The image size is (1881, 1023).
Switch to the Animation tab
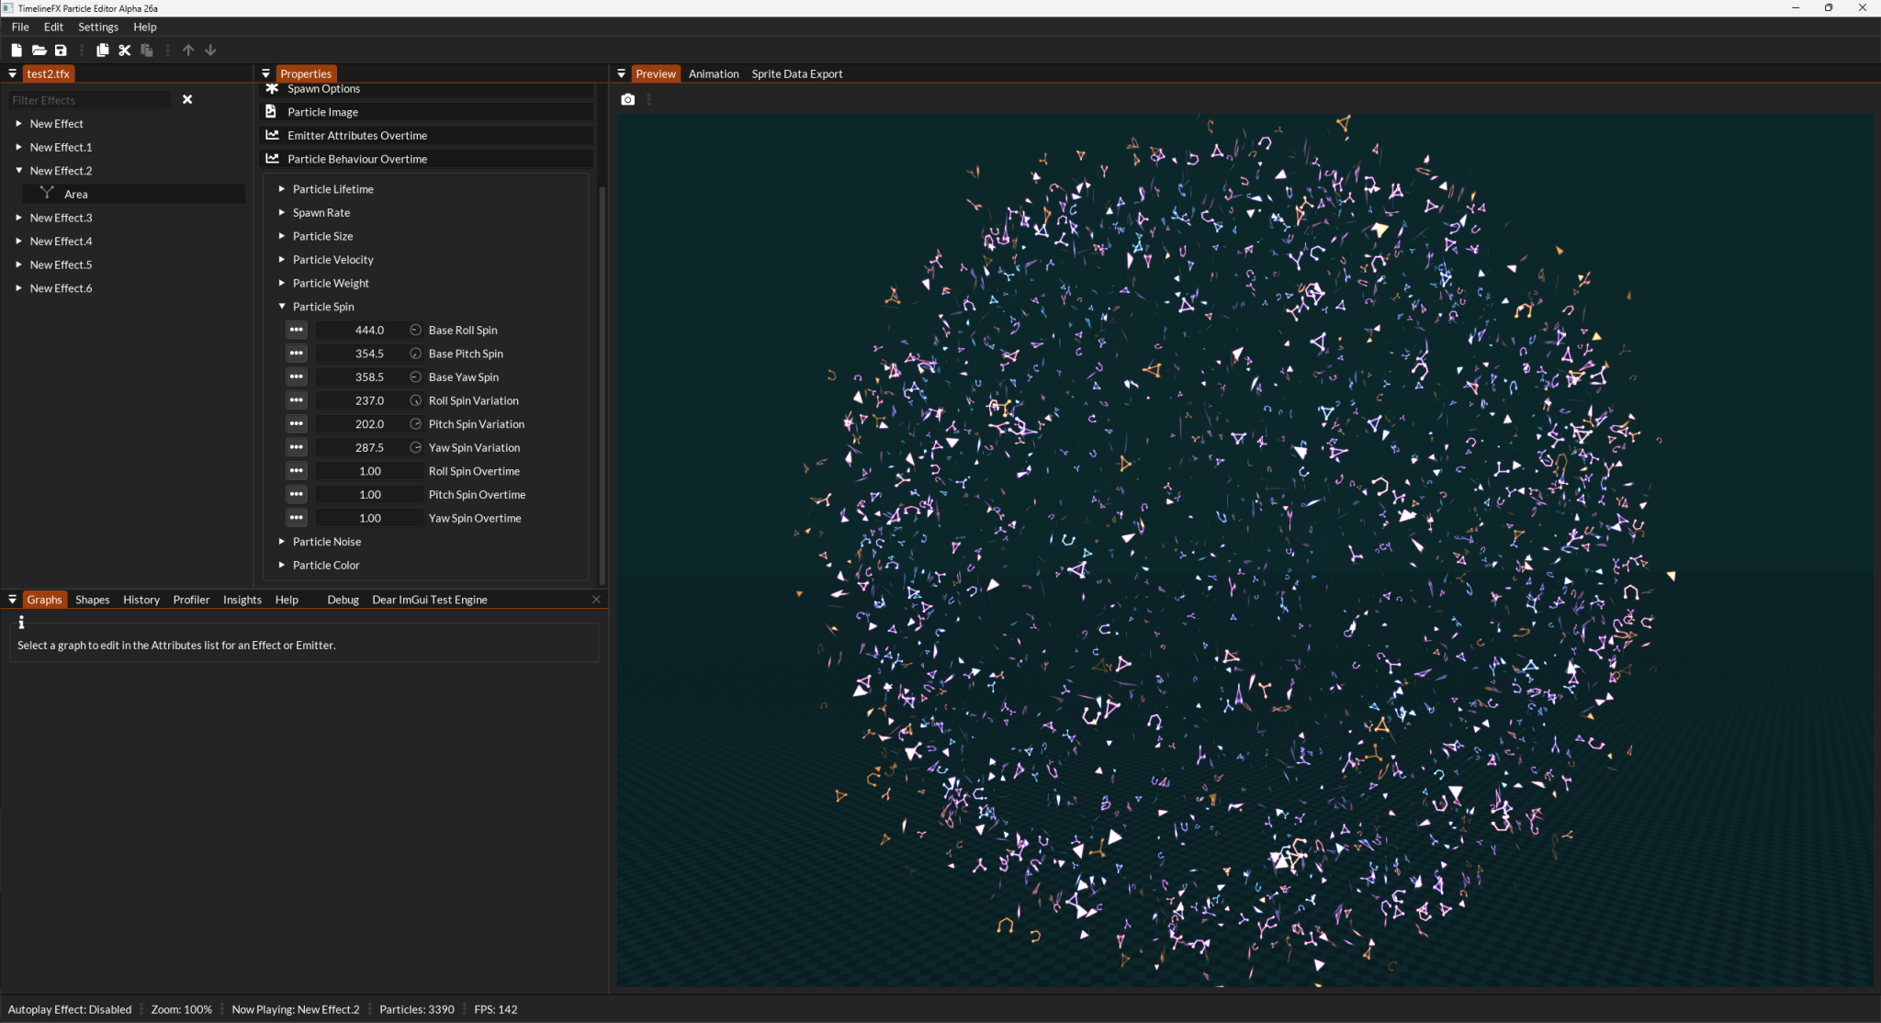(713, 73)
